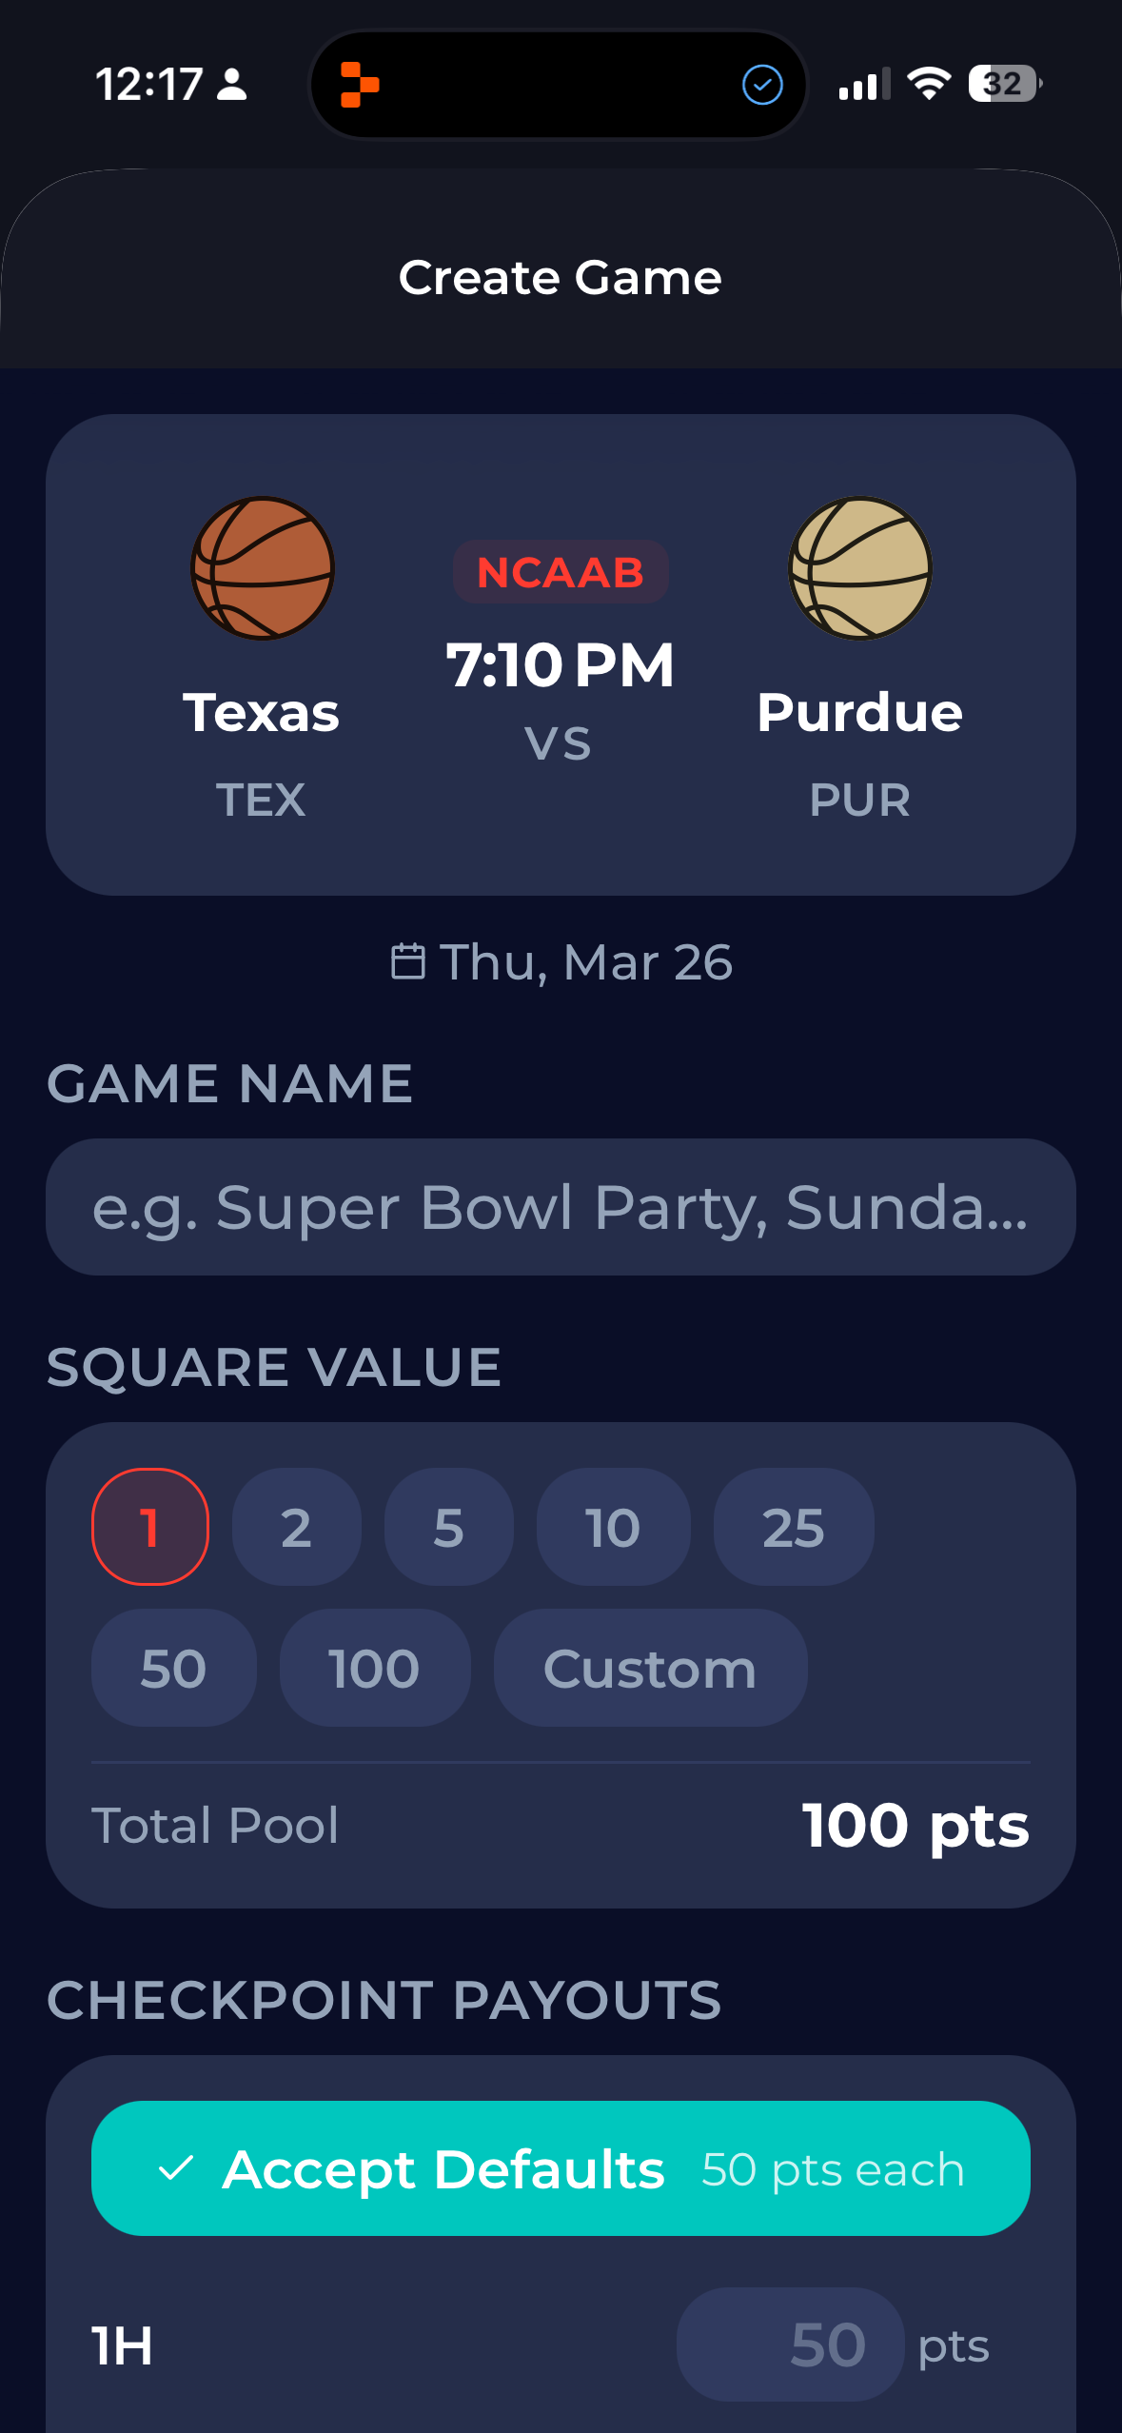
Task: Select square value 2
Action: (x=296, y=1527)
